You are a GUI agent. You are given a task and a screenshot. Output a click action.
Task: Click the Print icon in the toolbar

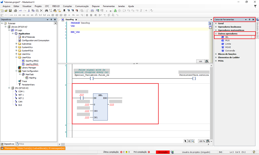[x=15, y=11]
